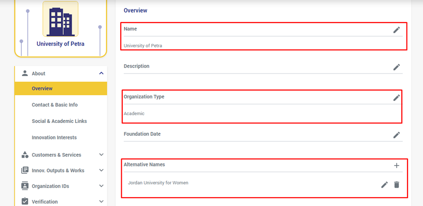Click the About person icon

25,73
